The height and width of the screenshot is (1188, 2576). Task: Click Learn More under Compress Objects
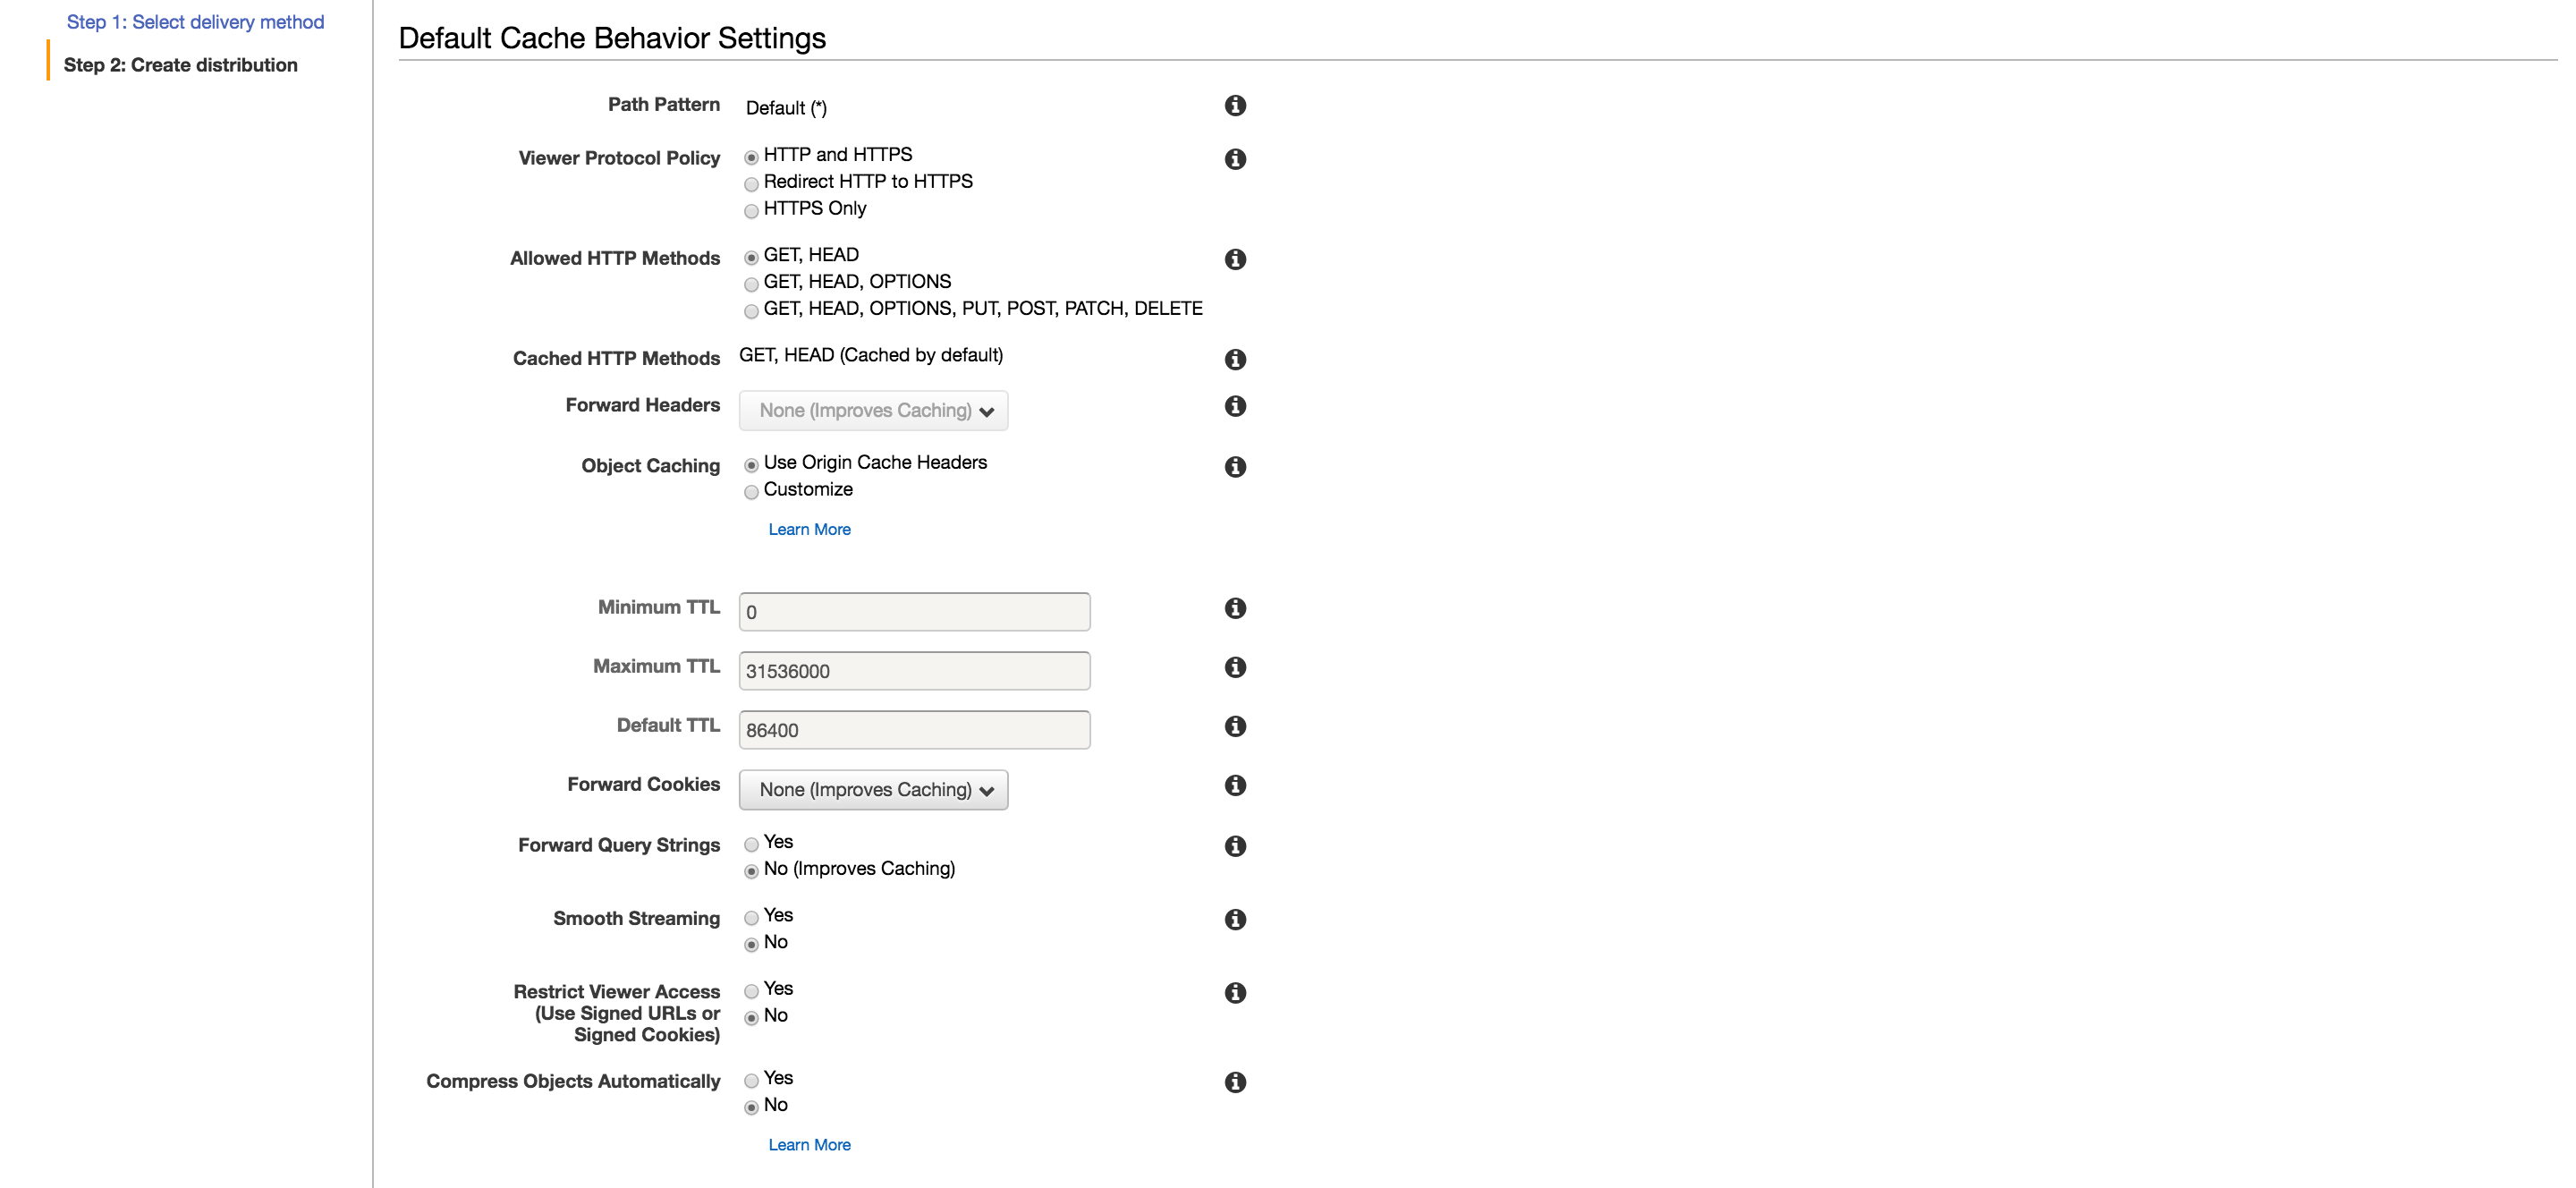809,1145
